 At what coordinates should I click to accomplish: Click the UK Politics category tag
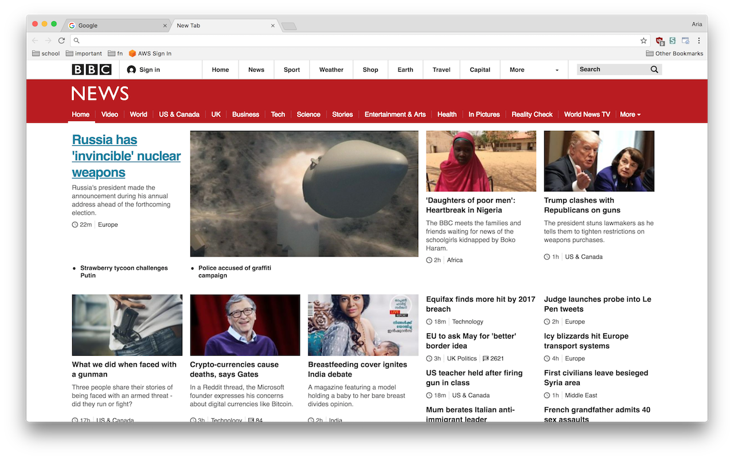tap(462, 359)
